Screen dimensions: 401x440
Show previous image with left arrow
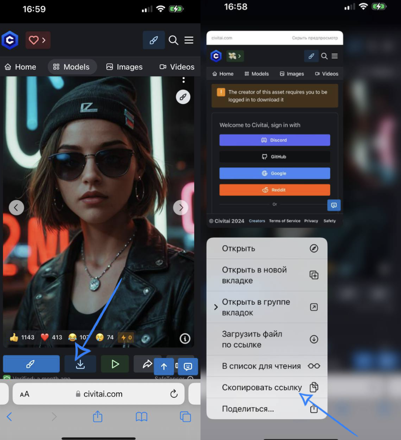pyautogui.click(x=16, y=207)
